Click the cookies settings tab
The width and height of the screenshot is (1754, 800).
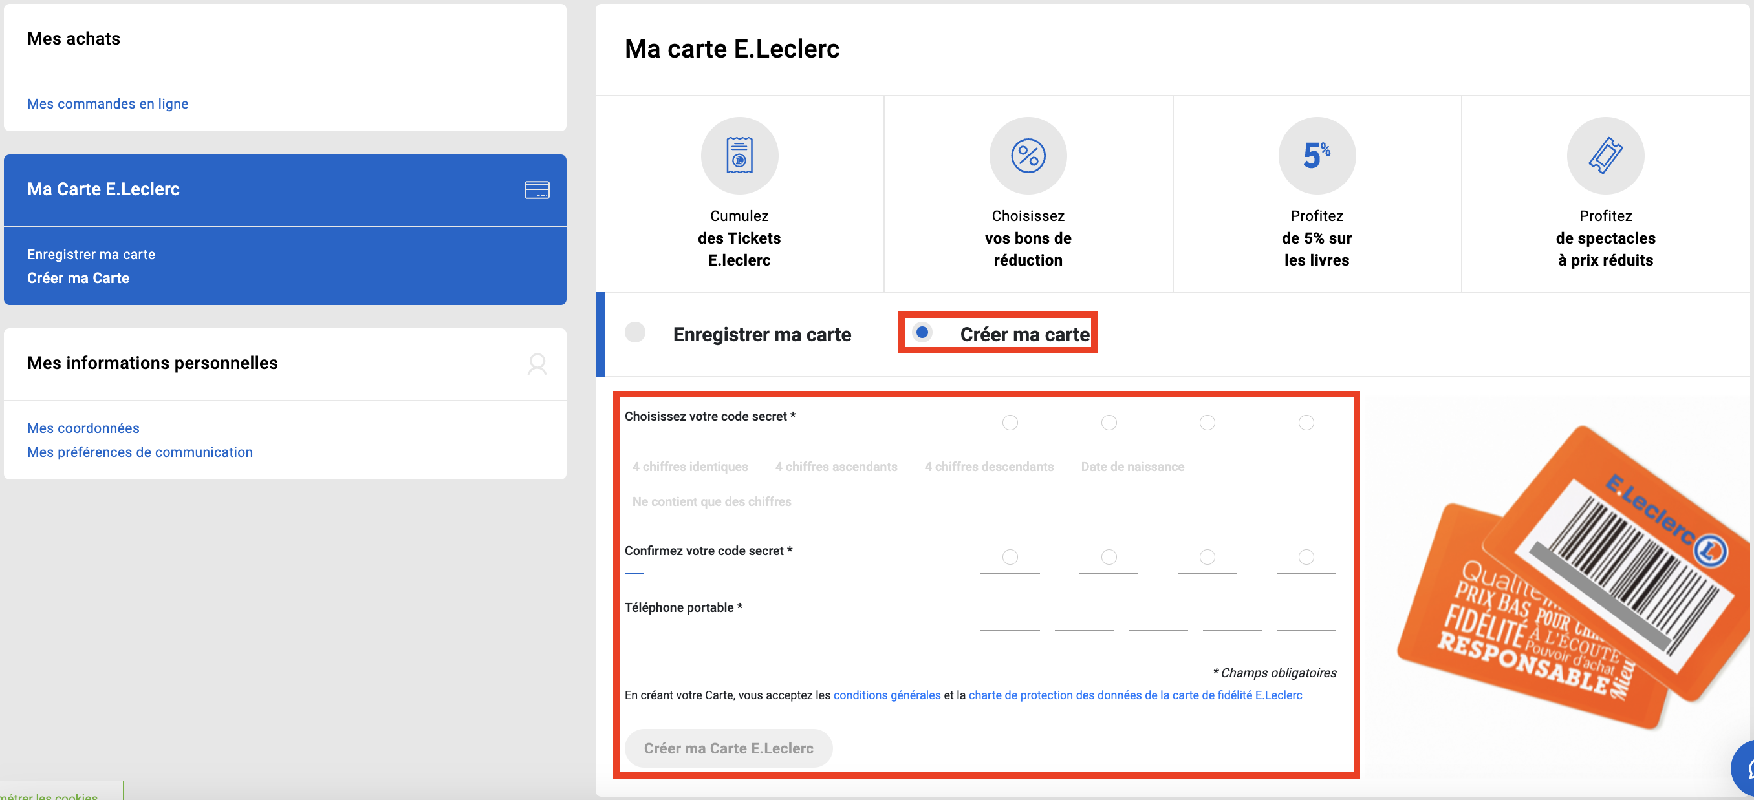coord(60,792)
